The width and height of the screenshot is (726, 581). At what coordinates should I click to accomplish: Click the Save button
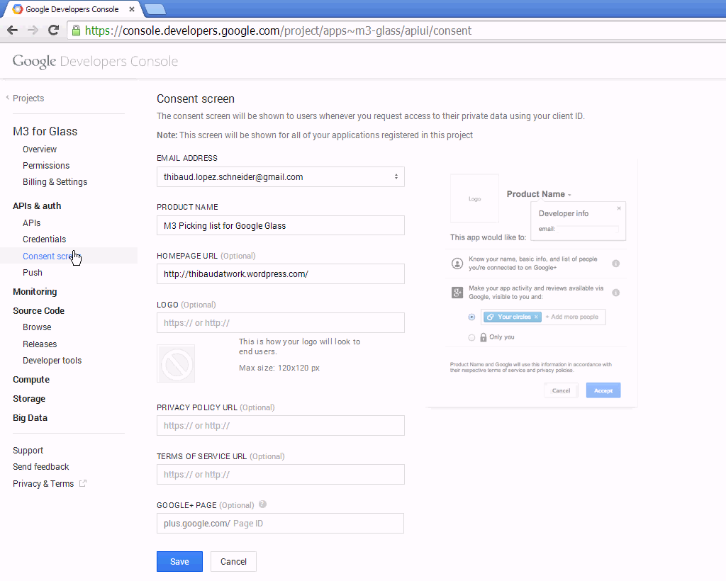click(x=179, y=561)
